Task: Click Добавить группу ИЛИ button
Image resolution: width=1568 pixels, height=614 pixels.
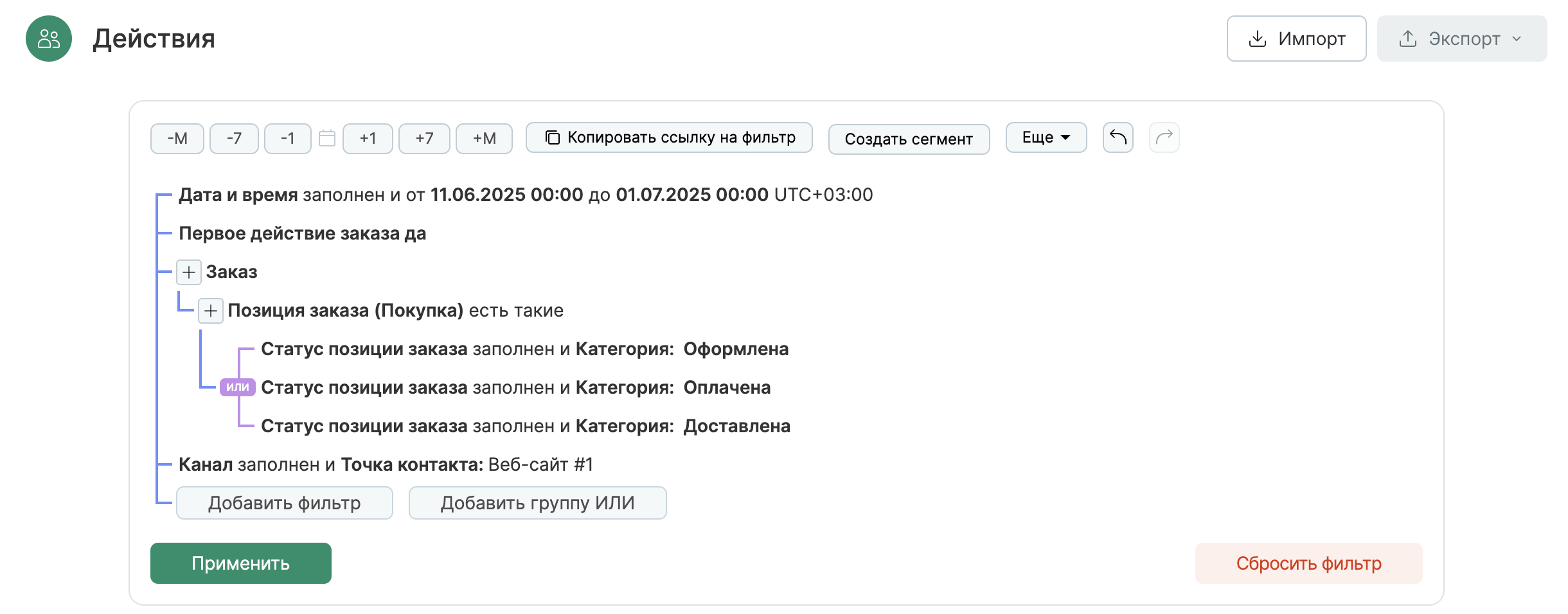Action: (537, 503)
